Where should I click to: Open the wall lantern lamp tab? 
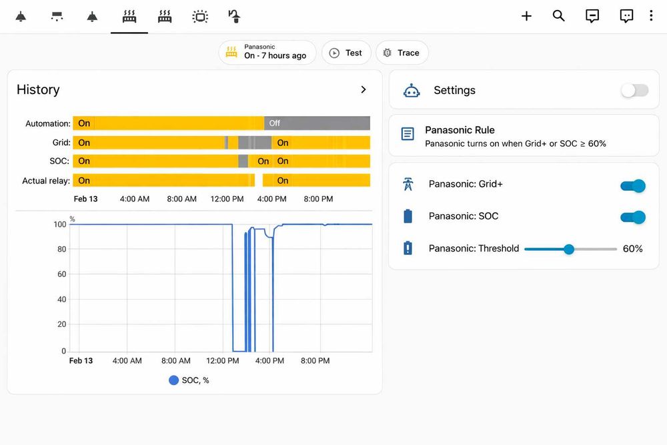[234, 17]
